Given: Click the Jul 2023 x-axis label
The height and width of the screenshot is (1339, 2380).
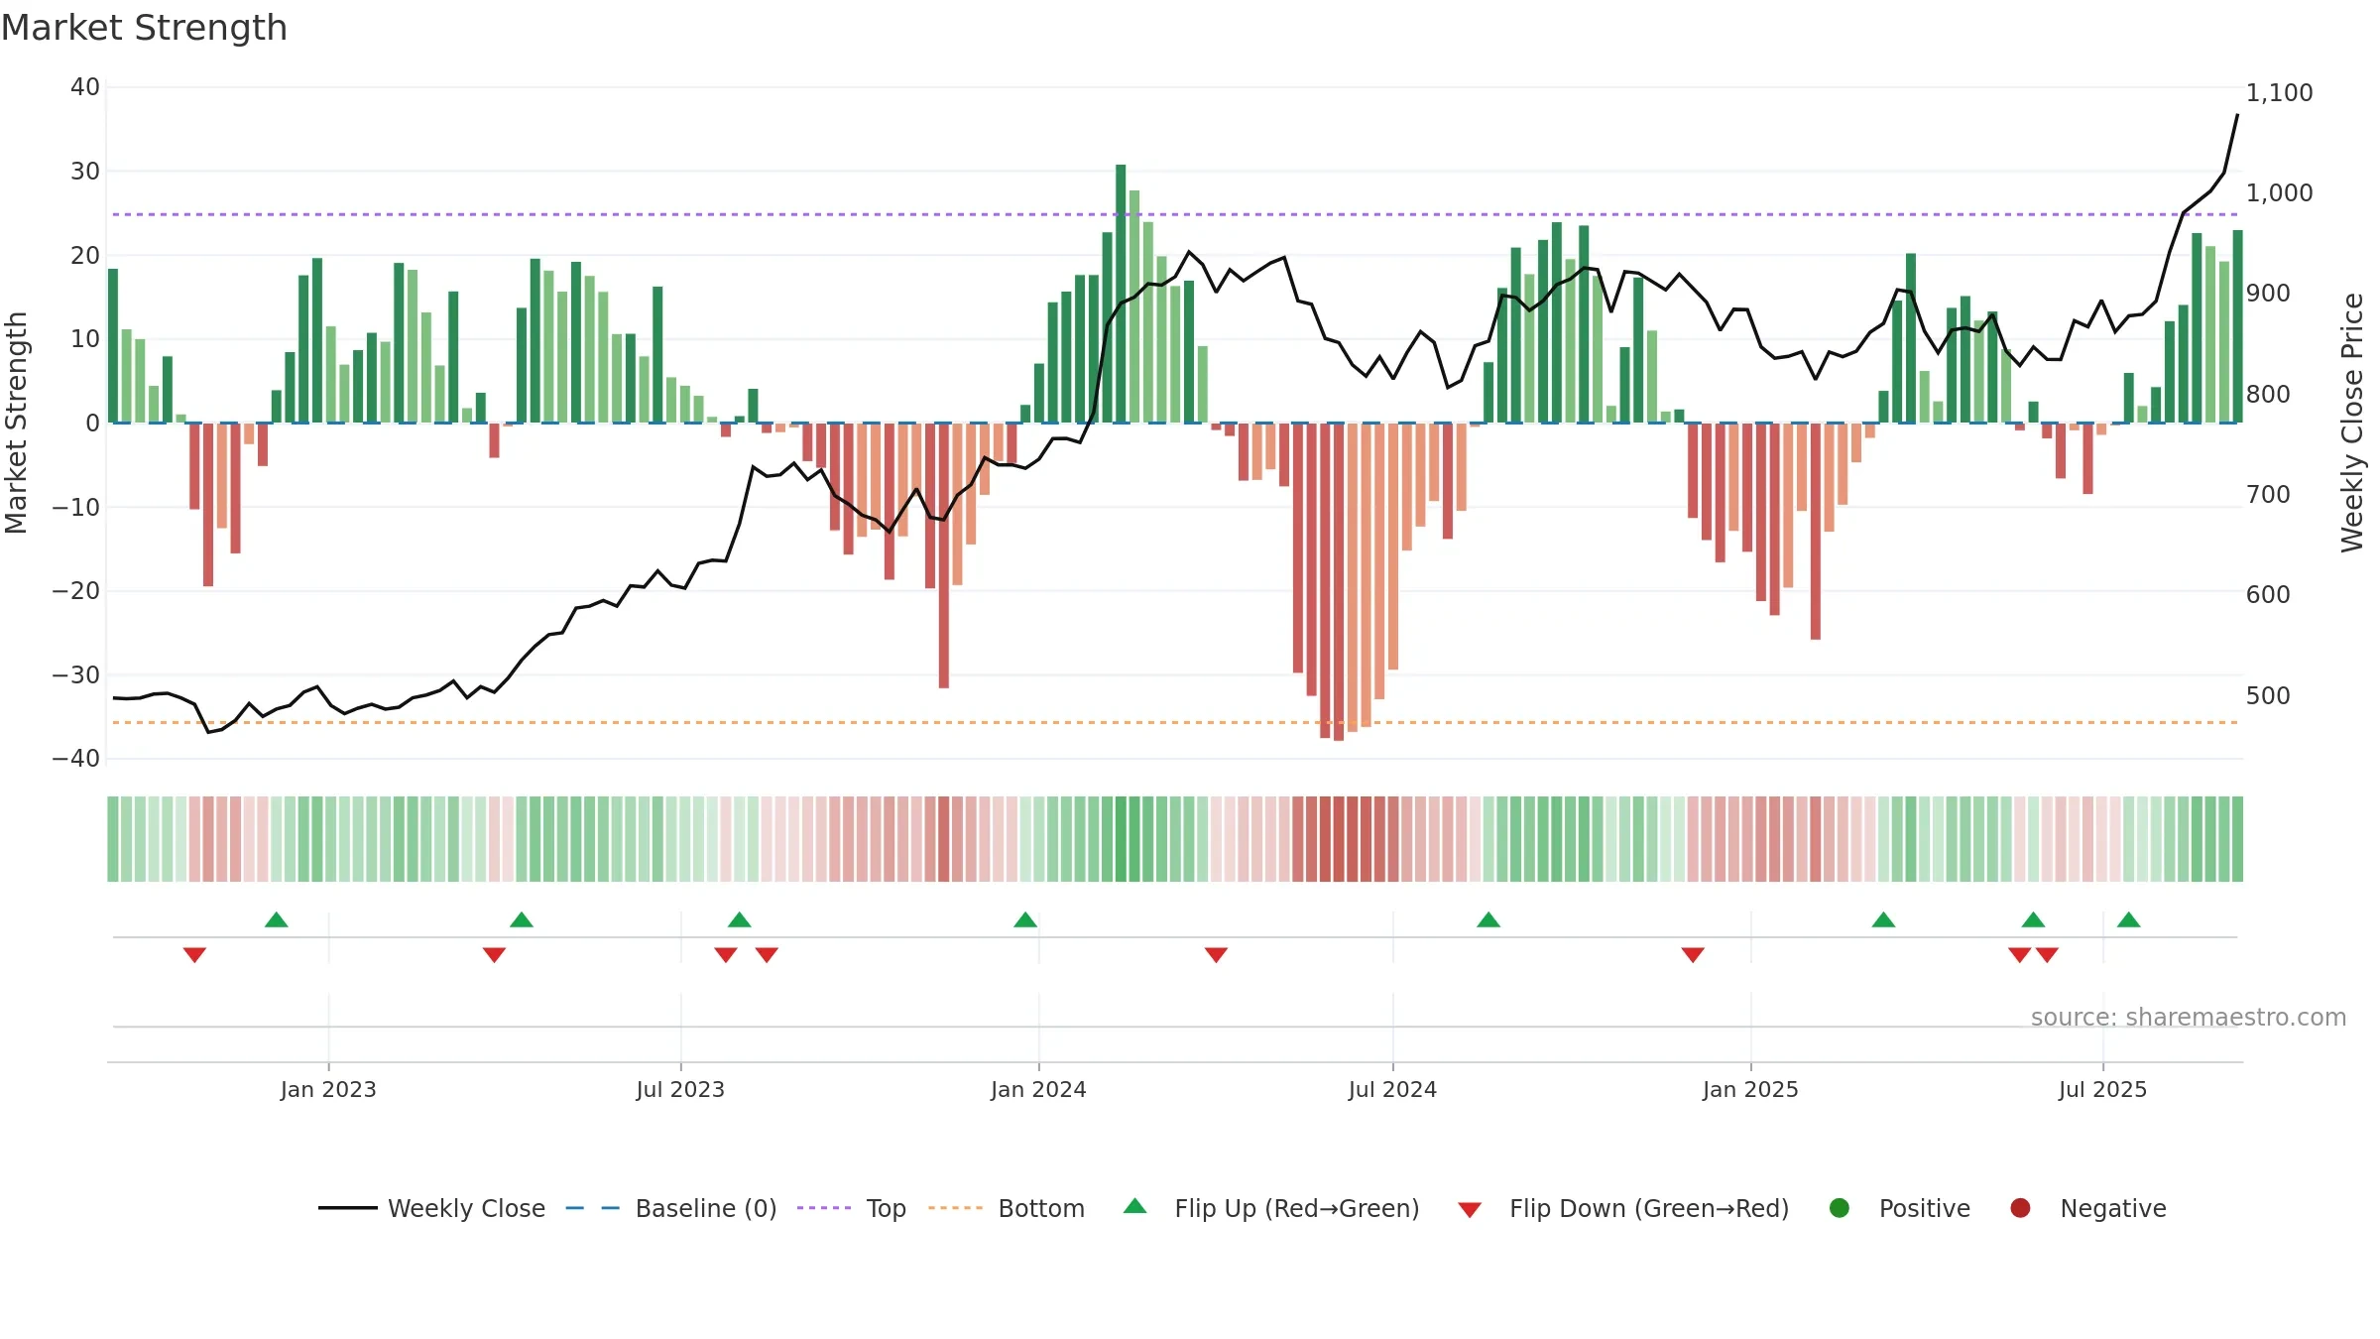Looking at the screenshot, I should [x=680, y=1090].
